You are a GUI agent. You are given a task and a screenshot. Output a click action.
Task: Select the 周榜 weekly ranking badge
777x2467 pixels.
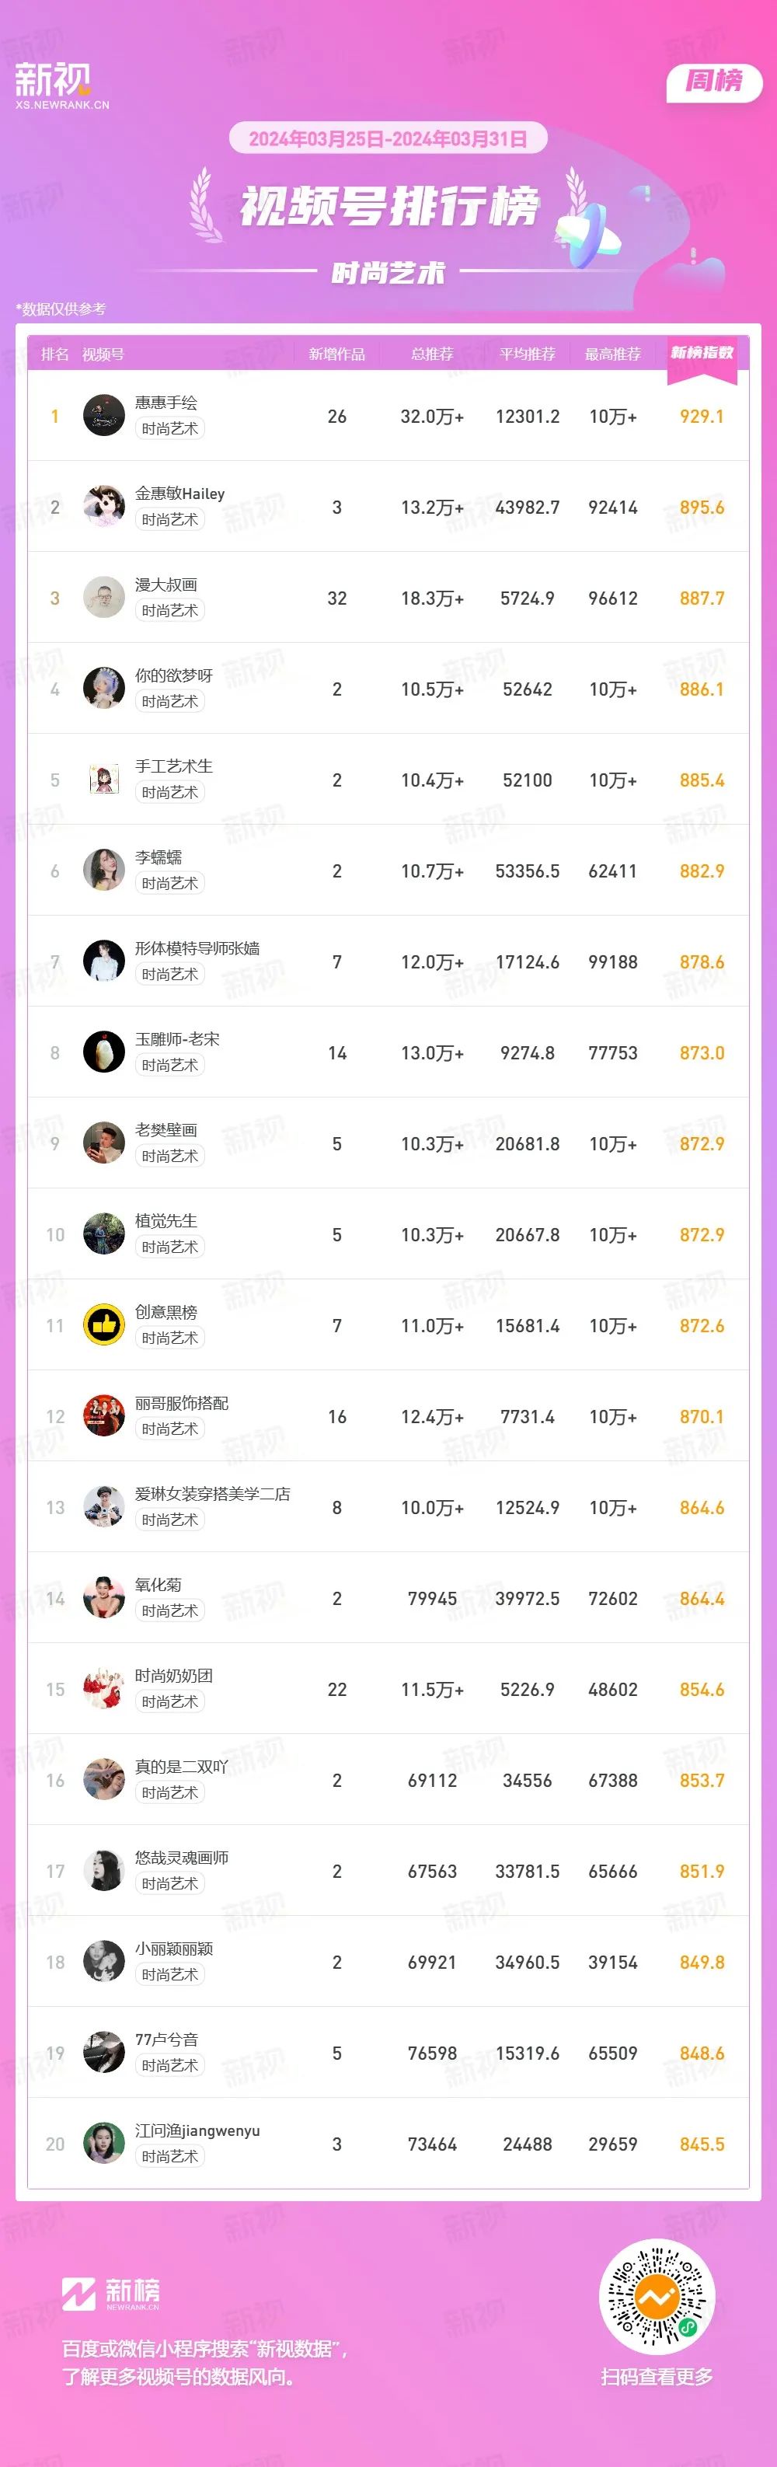pos(714,82)
